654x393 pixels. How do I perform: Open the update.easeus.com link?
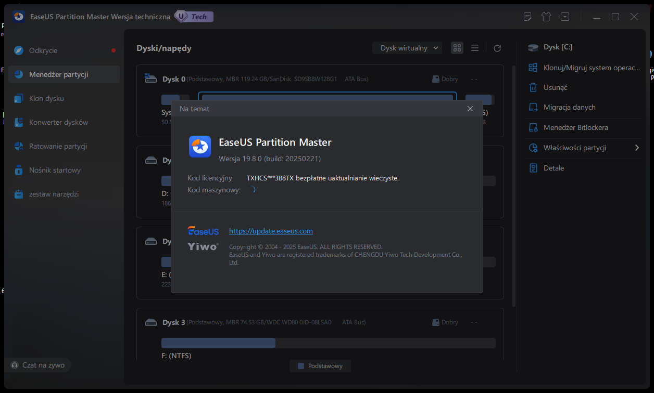point(271,231)
